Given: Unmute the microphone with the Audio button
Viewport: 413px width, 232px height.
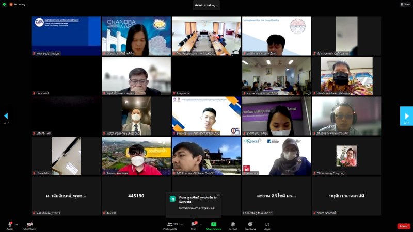Looking at the screenshot, I should [10, 225].
